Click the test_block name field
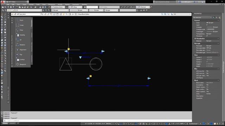Screen dimensions: 225x126 pyautogui.click(x=30, y=14)
